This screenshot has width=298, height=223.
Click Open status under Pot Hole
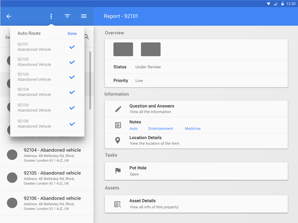point(134,174)
